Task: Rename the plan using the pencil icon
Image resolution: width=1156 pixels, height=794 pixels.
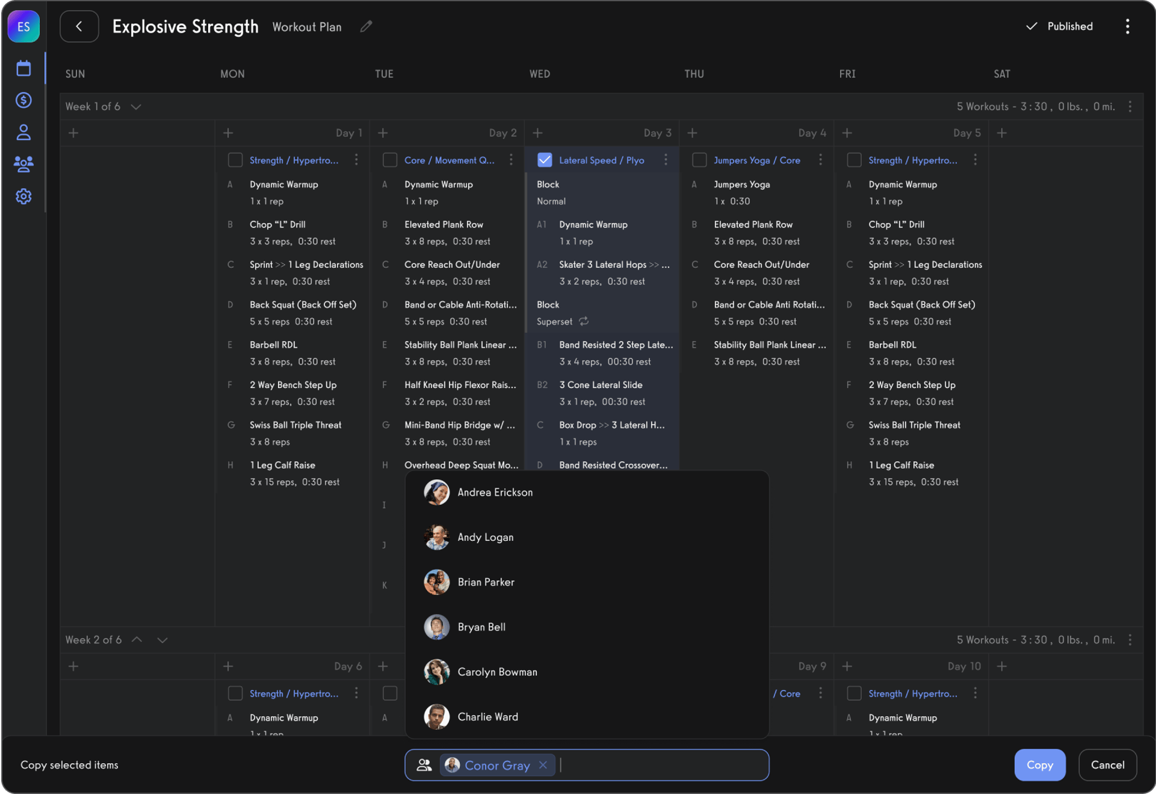Action: 366,26
